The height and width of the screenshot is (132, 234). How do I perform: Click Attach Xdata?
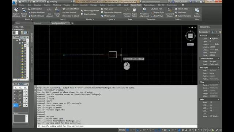(x=182, y=9)
